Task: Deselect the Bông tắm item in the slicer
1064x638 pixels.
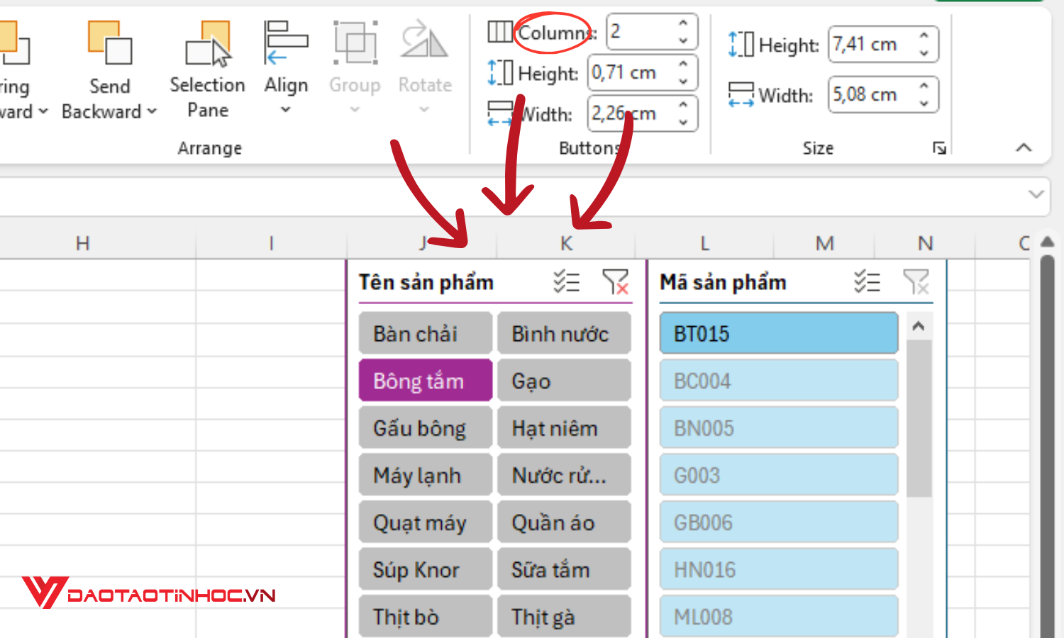Action: tap(424, 380)
